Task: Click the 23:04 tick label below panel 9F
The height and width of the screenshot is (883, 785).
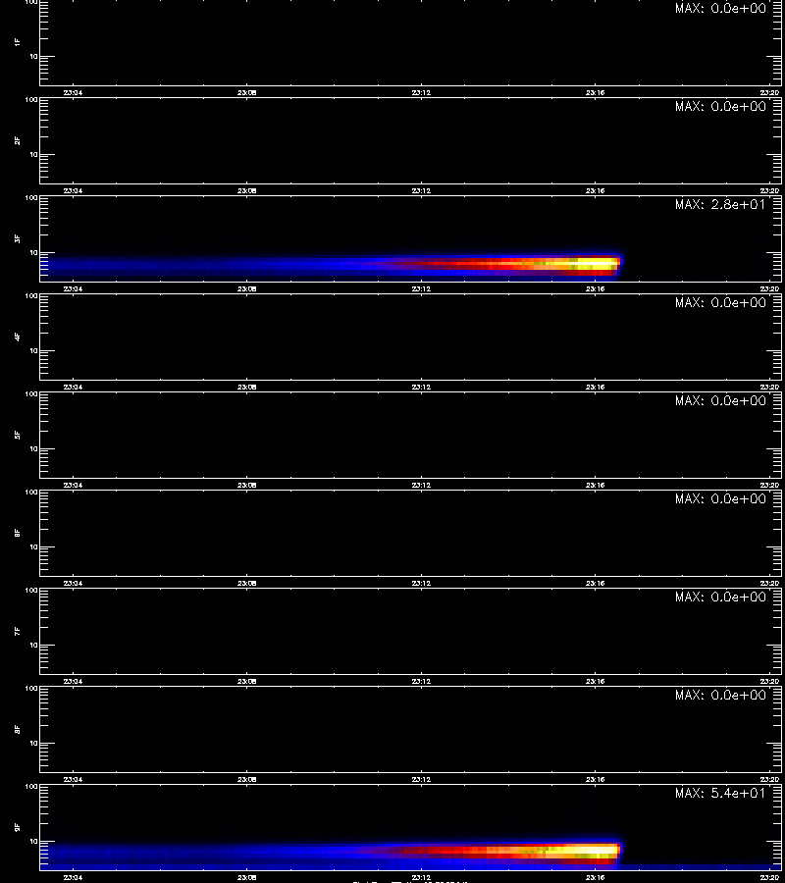Action: (73, 877)
